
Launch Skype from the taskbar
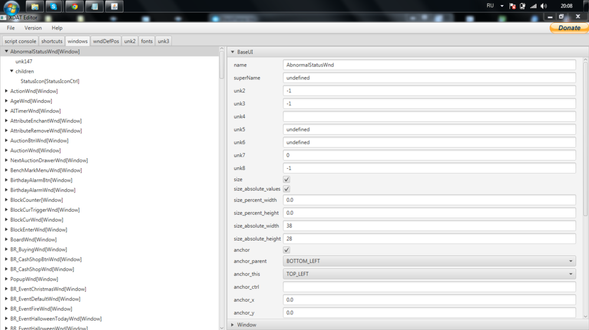click(x=54, y=6)
